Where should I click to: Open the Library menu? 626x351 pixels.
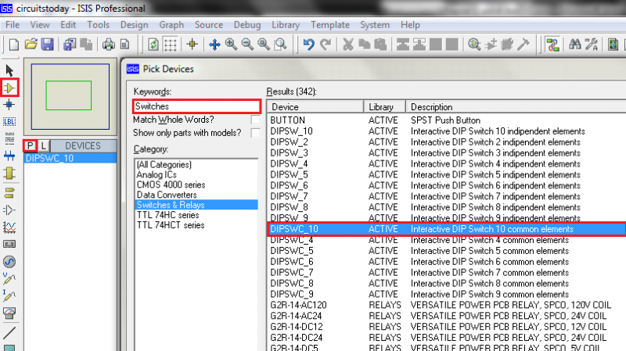tap(286, 25)
